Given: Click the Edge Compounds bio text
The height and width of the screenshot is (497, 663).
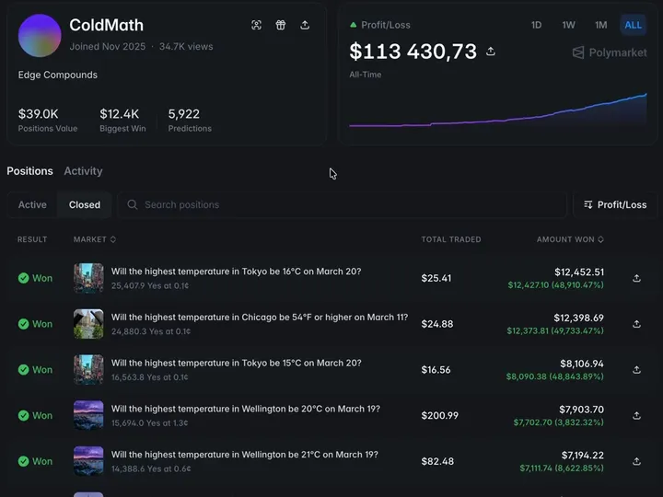Looking at the screenshot, I should pyautogui.click(x=57, y=75).
